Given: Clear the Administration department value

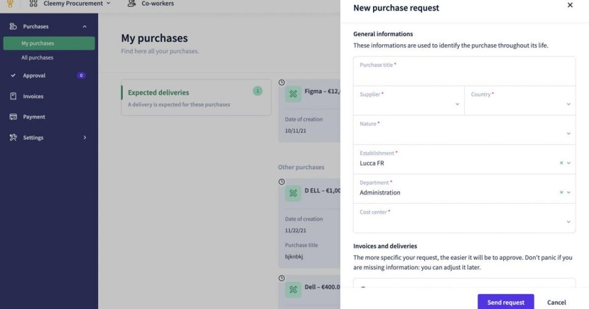Looking at the screenshot, I should click(561, 193).
